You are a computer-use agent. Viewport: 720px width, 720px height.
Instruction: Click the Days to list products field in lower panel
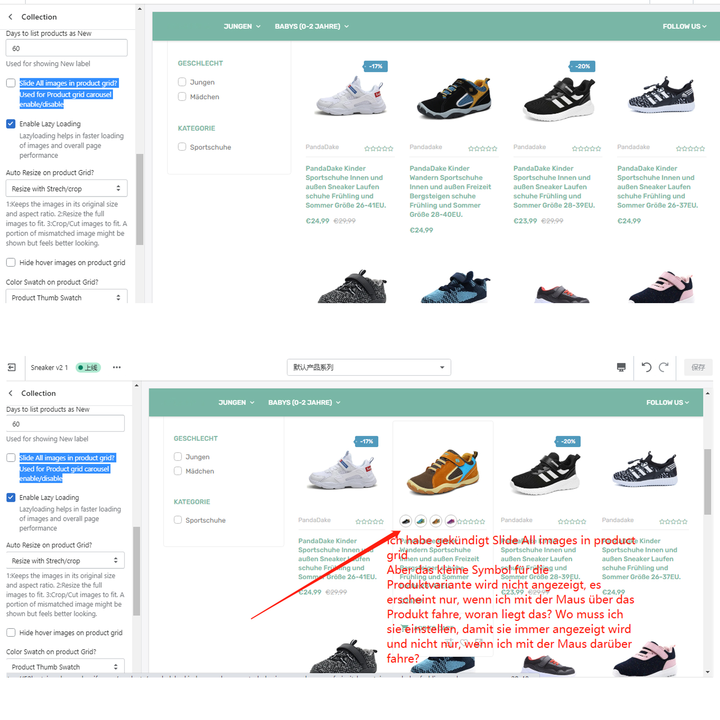click(x=65, y=424)
